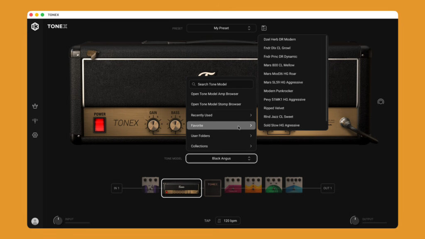Expand the Favorite submenu
The width and height of the screenshot is (425, 239).
point(221,125)
